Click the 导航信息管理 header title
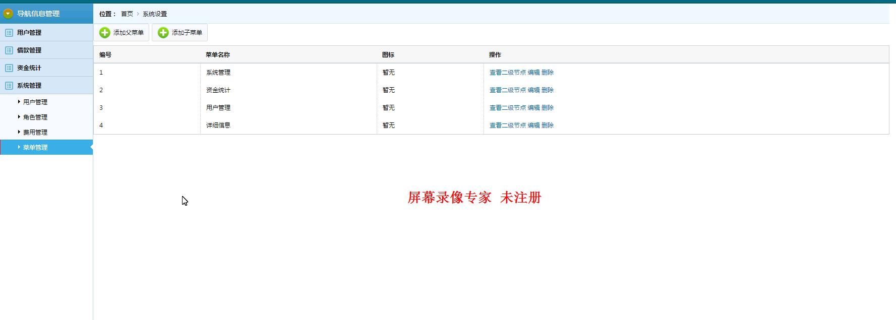Image resolution: width=896 pixels, height=320 pixels. 38,14
